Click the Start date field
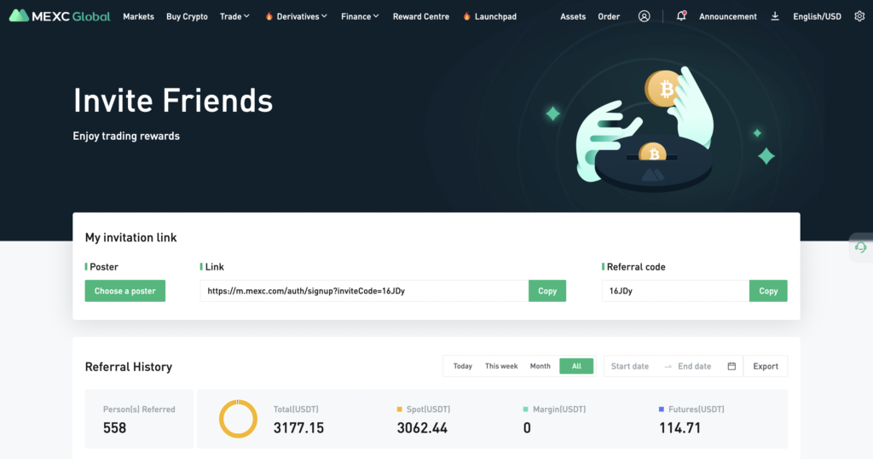Image resolution: width=873 pixels, height=459 pixels. point(630,366)
